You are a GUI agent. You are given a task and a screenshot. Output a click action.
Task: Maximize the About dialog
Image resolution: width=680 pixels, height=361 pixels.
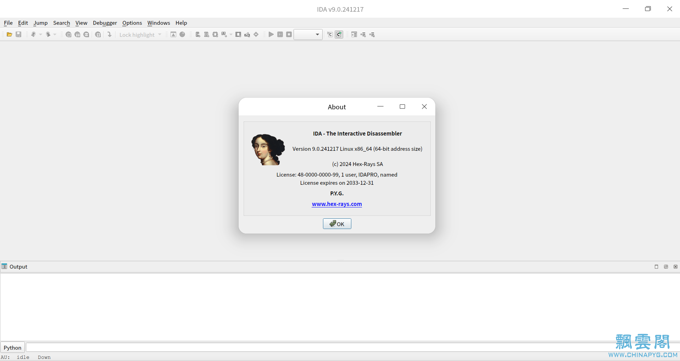point(402,107)
